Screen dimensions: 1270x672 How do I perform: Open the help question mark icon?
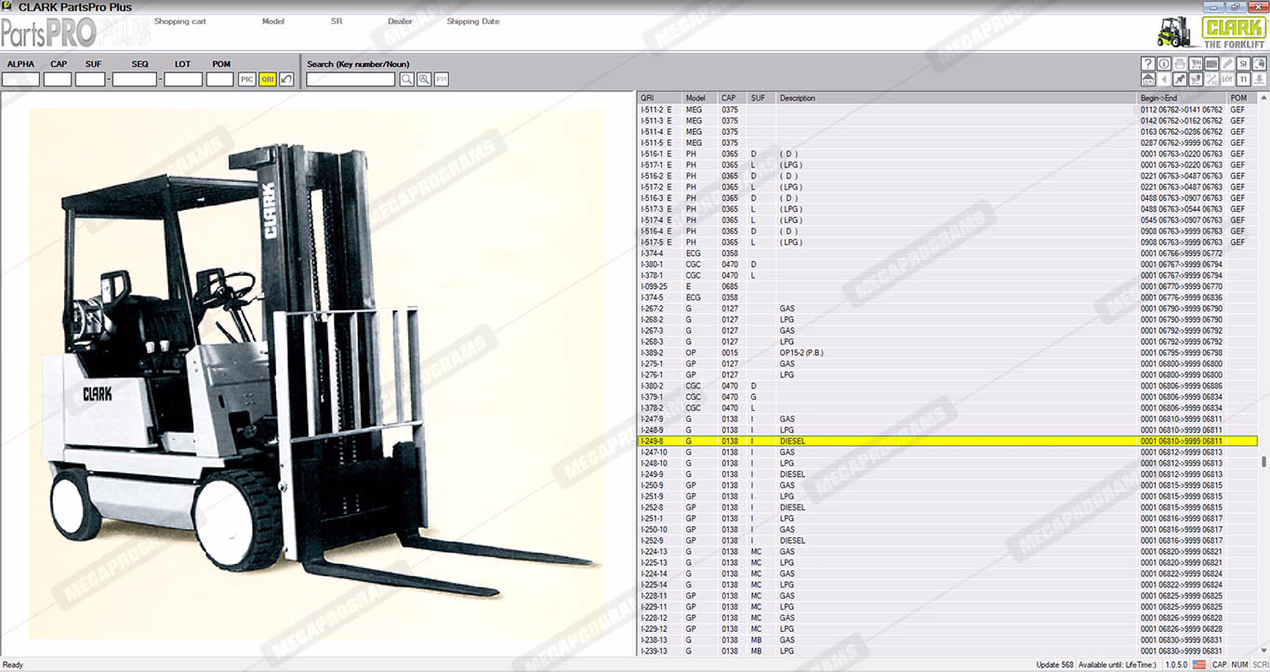tap(1148, 64)
